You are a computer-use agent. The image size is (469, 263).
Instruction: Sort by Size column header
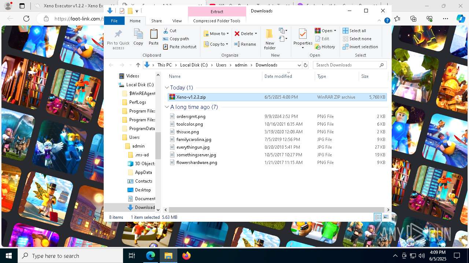[x=373, y=76]
